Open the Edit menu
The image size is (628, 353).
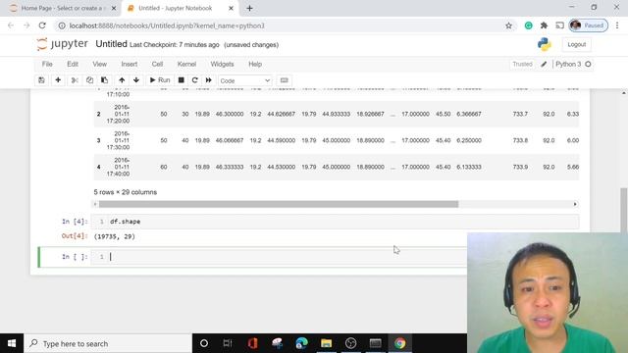(x=73, y=64)
